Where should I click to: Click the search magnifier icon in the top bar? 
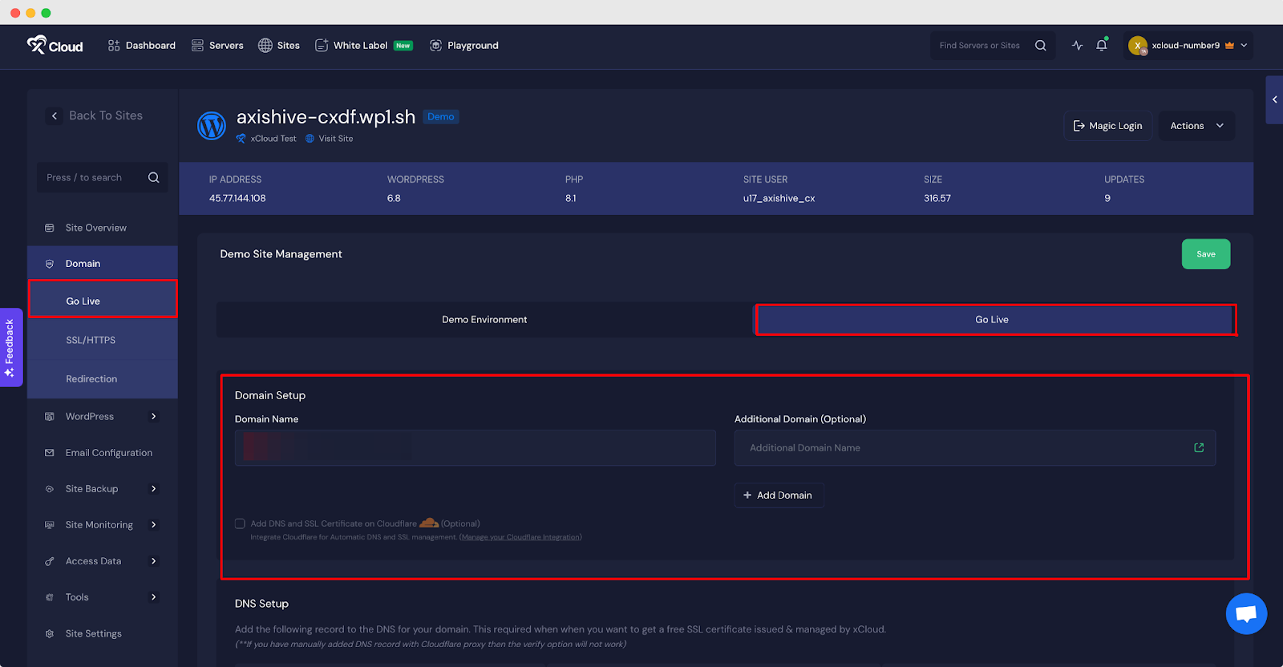coord(1041,46)
